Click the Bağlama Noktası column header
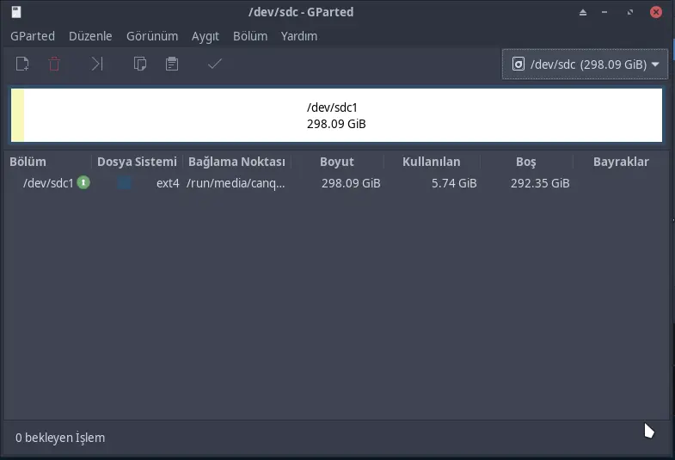Viewport: 675px width, 460px height. tap(236, 162)
